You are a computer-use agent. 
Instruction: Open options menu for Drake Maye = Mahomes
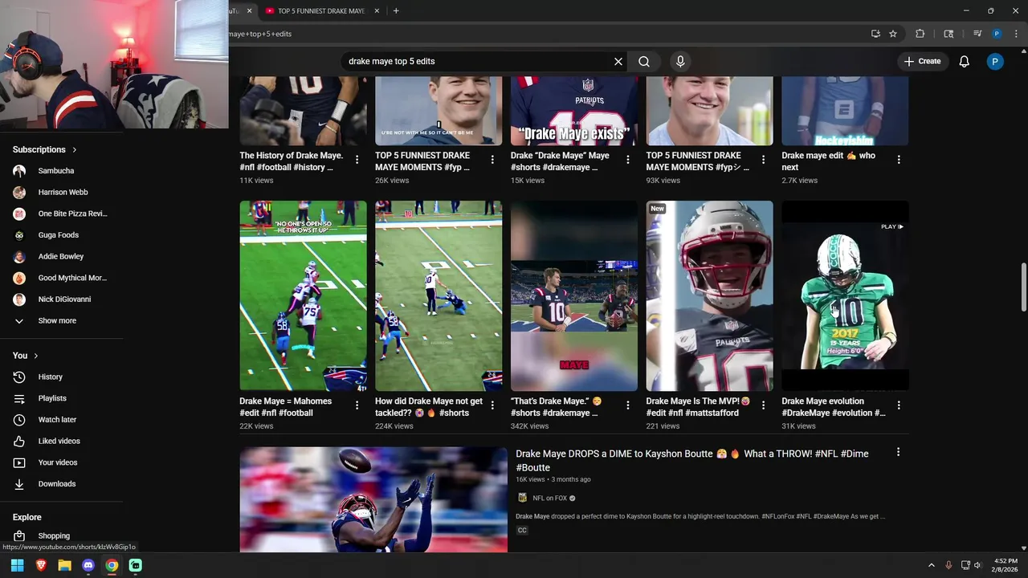357,405
